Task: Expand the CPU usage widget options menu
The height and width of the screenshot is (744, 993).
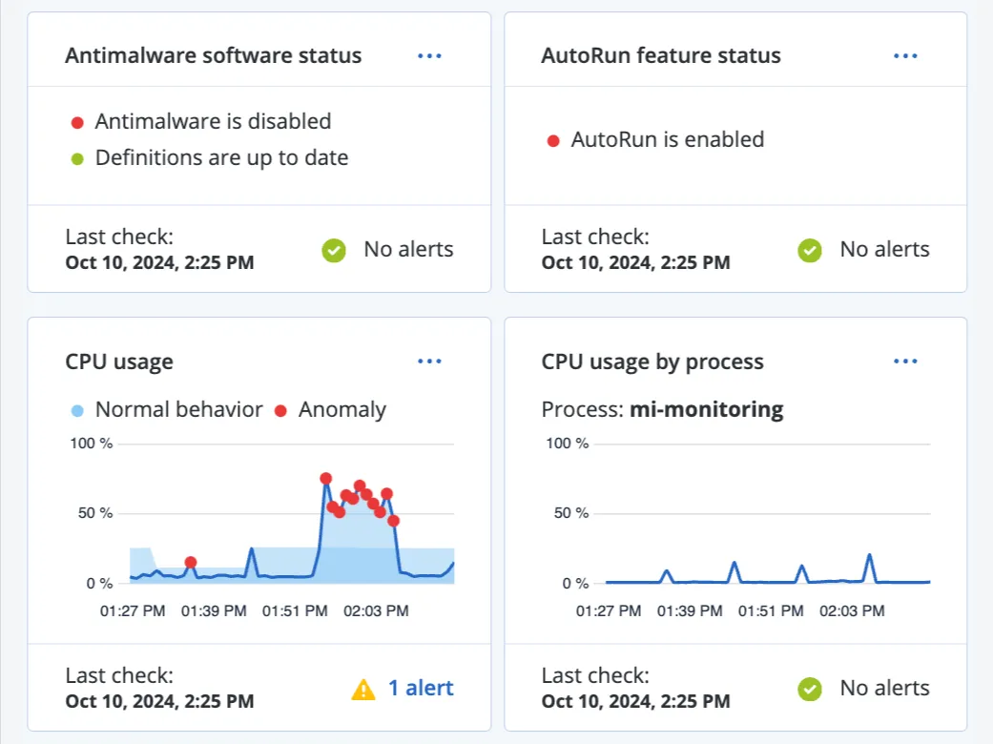Action: tap(429, 362)
